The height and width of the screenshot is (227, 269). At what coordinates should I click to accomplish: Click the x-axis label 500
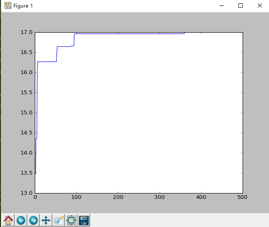pos(243,197)
